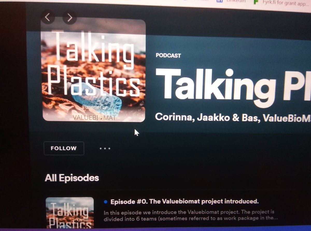Toggle Follow for the Talking Plastics podcast
Image resolution: width=311 pixels, height=231 pixels.
coord(64,148)
